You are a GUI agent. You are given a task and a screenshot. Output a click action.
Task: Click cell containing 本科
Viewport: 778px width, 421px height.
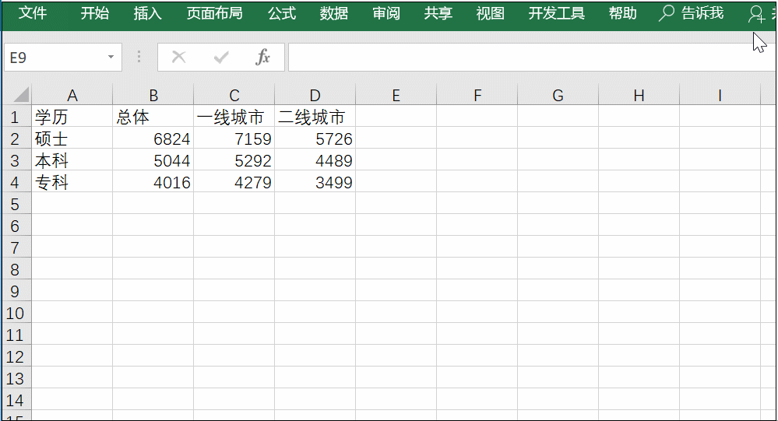pos(72,160)
